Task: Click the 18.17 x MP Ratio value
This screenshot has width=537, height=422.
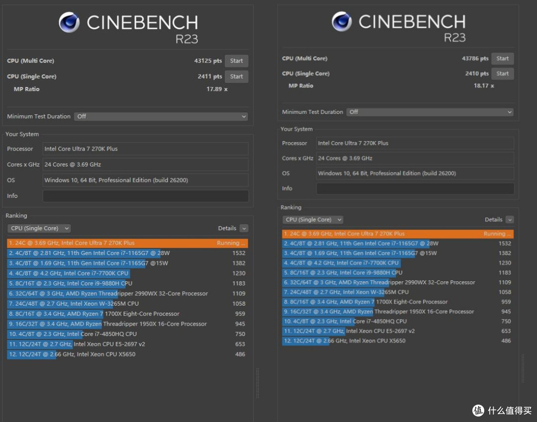Action: click(x=484, y=85)
